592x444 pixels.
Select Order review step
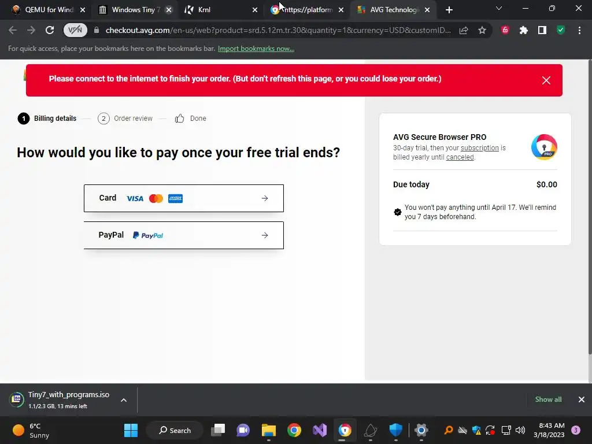[x=125, y=119]
